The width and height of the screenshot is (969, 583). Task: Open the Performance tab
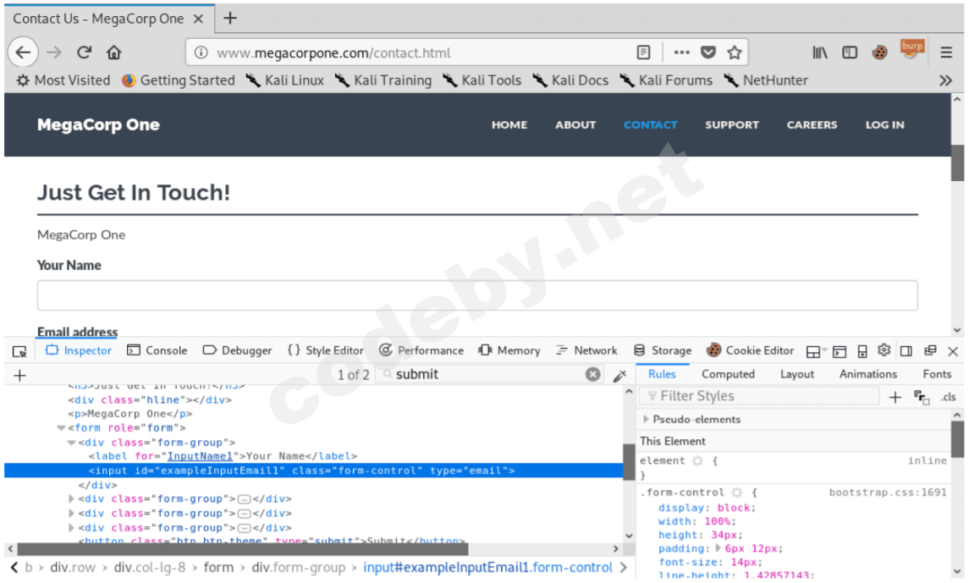click(421, 351)
